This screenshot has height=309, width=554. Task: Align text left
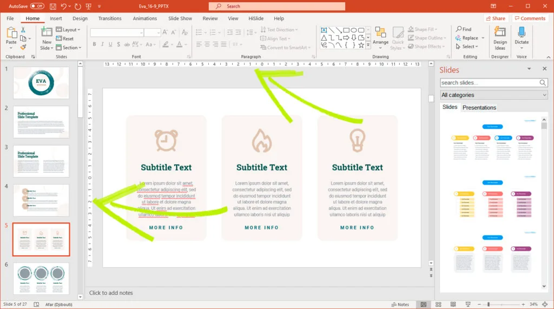click(199, 44)
